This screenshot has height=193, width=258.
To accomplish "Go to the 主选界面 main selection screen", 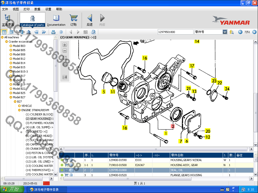I will tap(8, 20).
